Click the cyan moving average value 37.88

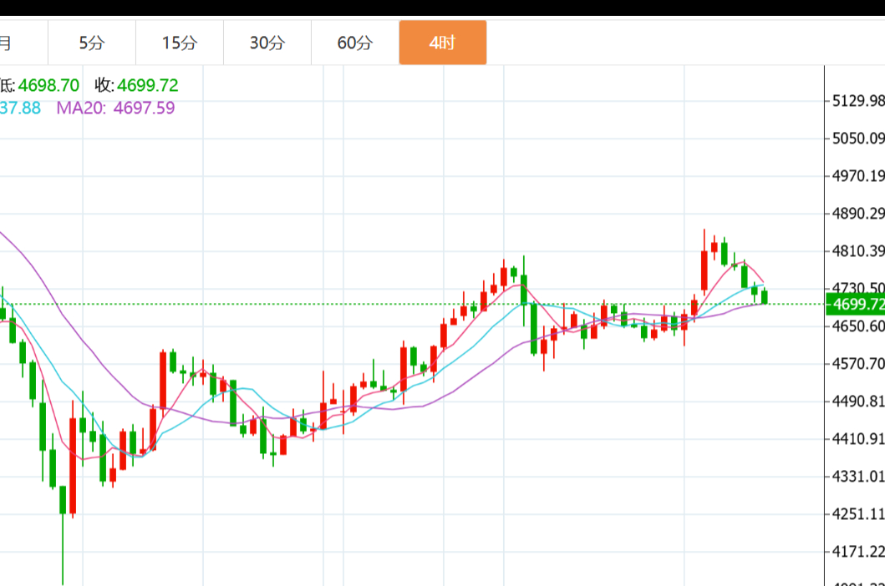(x=20, y=108)
